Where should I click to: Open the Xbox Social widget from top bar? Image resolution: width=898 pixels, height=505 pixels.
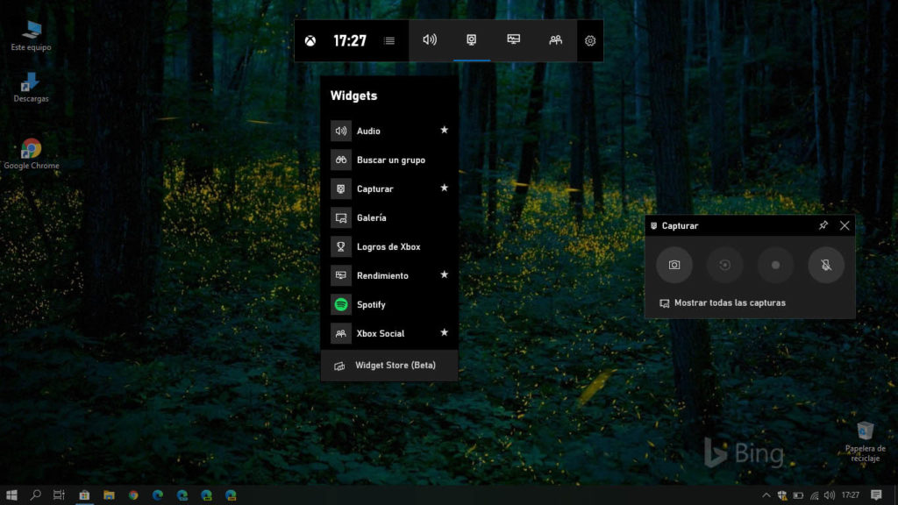pyautogui.click(x=556, y=40)
